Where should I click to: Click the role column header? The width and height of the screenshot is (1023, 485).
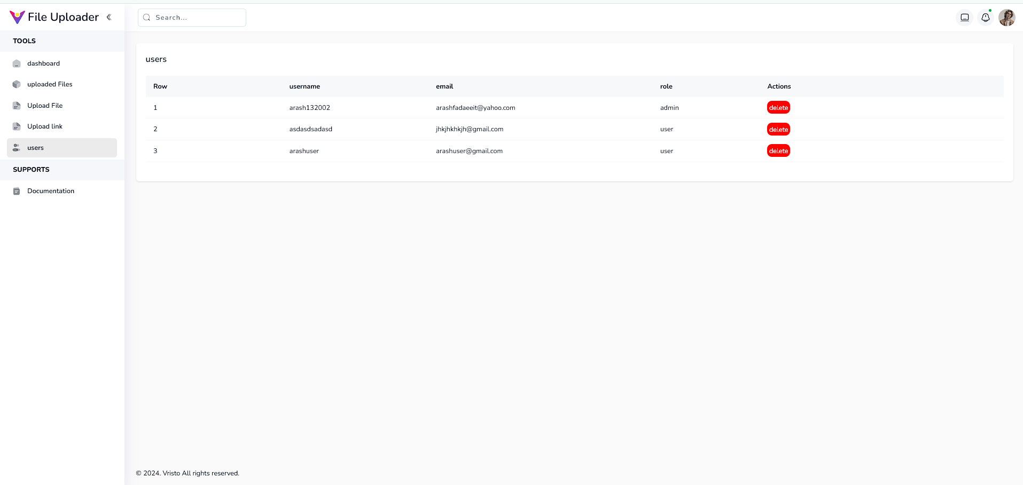[666, 86]
